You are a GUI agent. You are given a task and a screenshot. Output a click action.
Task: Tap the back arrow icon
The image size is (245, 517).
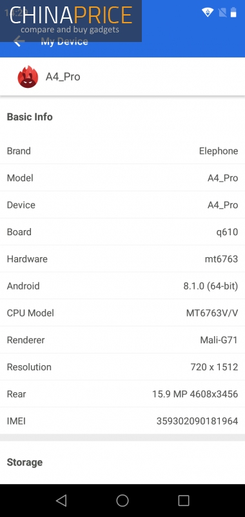point(19,41)
